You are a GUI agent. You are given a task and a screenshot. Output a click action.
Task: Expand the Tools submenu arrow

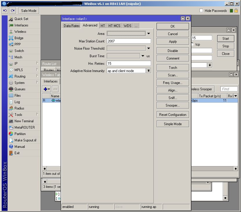click(37, 114)
